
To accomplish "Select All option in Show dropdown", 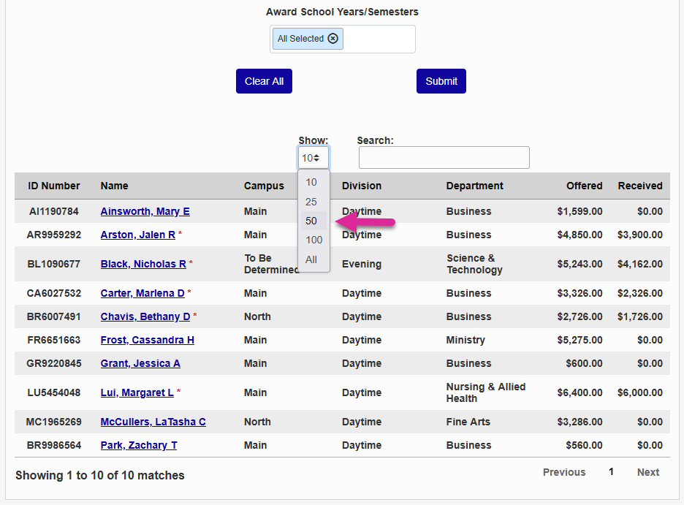I will click(x=311, y=259).
